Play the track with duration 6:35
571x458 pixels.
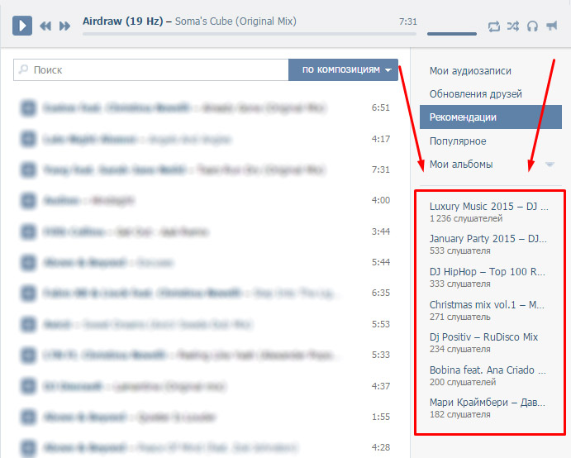click(x=28, y=293)
